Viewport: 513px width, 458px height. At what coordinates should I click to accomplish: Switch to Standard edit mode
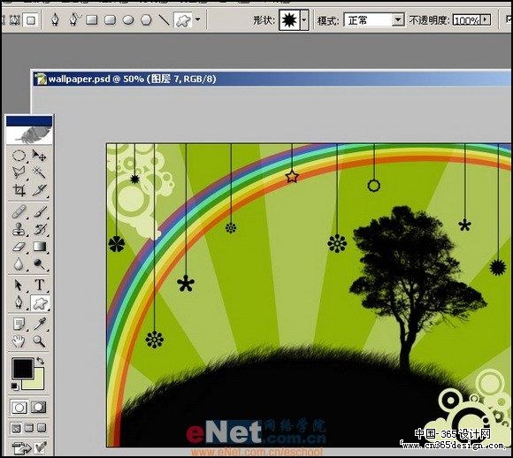tap(19, 408)
